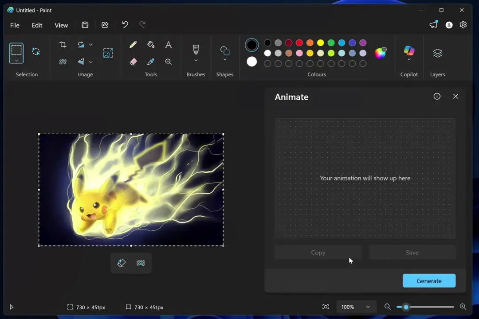
Task: Select the Colour picker eyedropper
Action: [x=151, y=62]
